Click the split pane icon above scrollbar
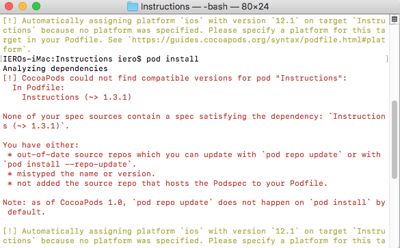Image resolution: width=400 pixels, height=248 pixels. [395, 19]
